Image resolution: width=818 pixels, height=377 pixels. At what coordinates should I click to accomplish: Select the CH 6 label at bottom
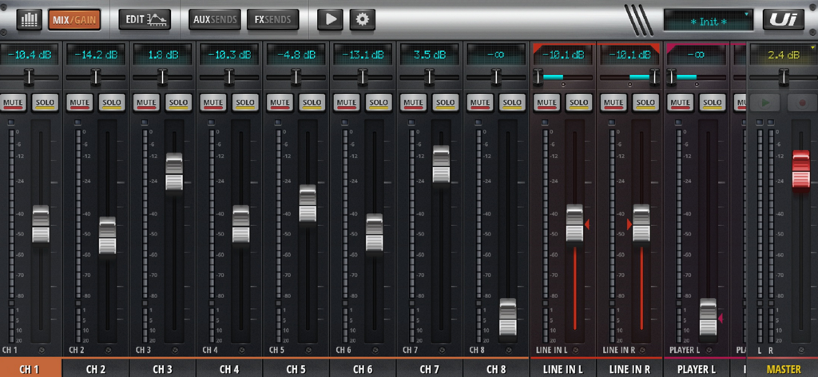coord(363,369)
